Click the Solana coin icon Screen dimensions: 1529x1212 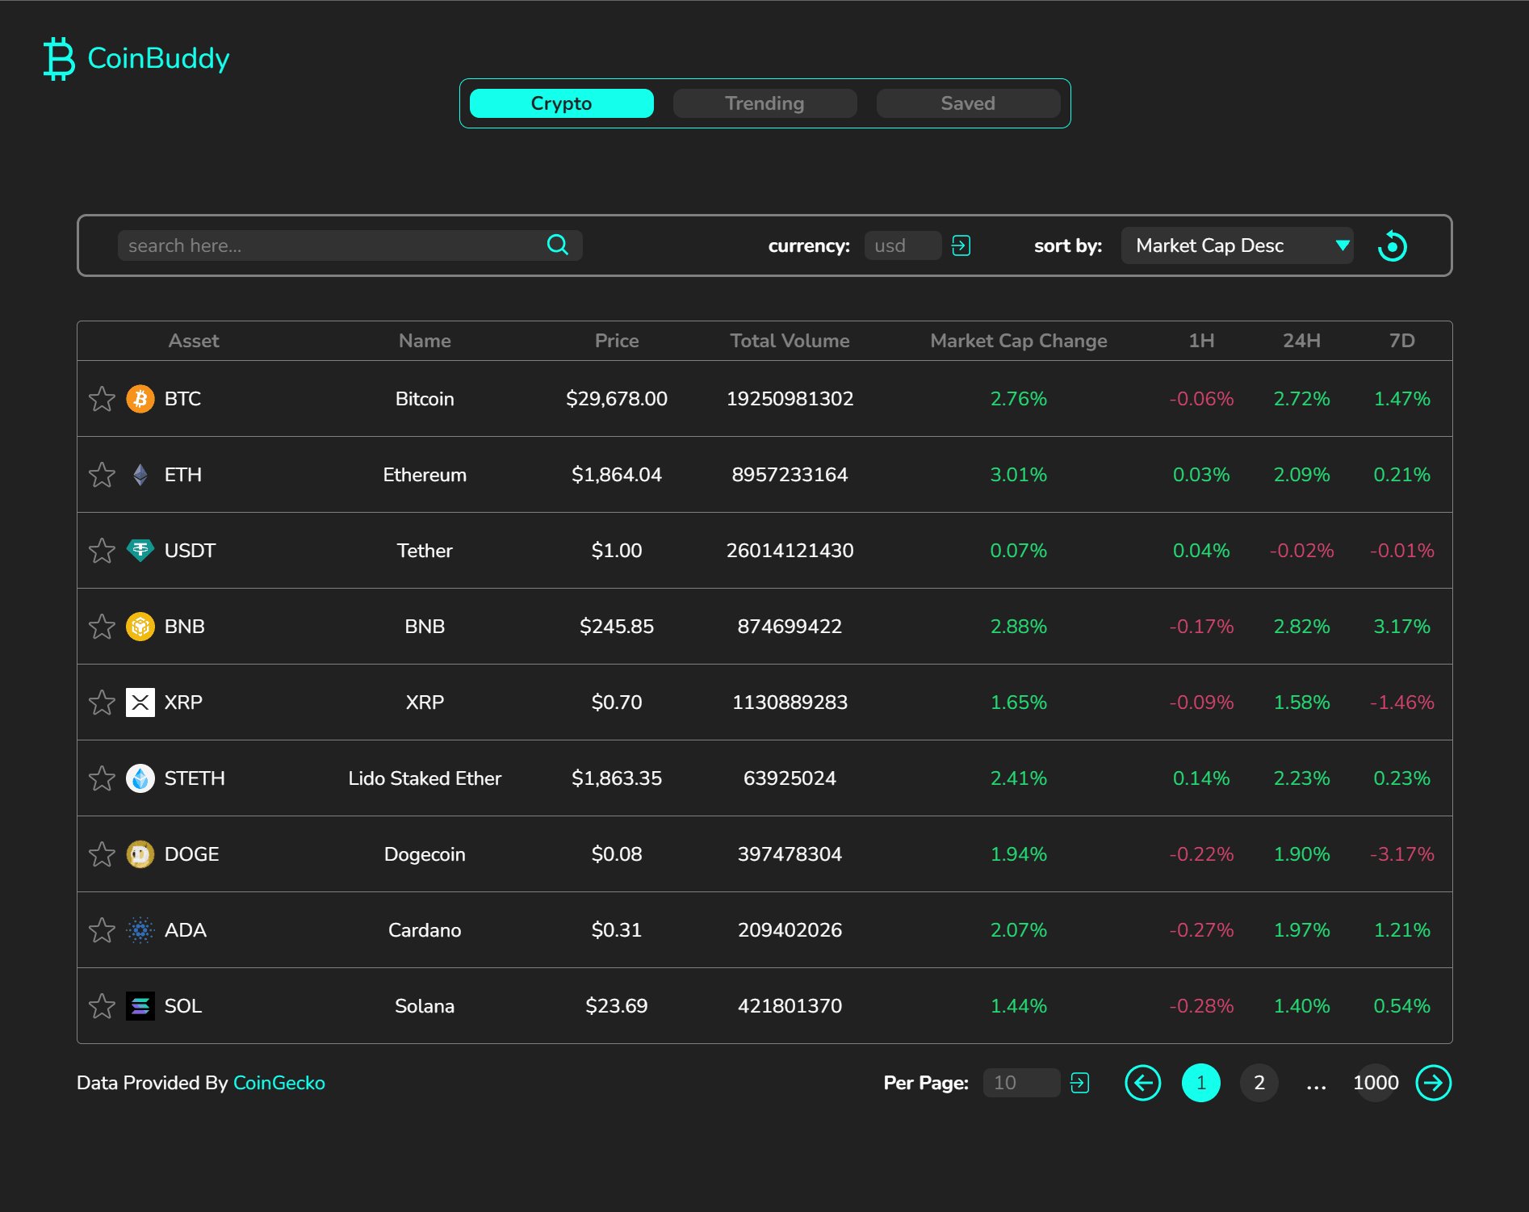(140, 1006)
